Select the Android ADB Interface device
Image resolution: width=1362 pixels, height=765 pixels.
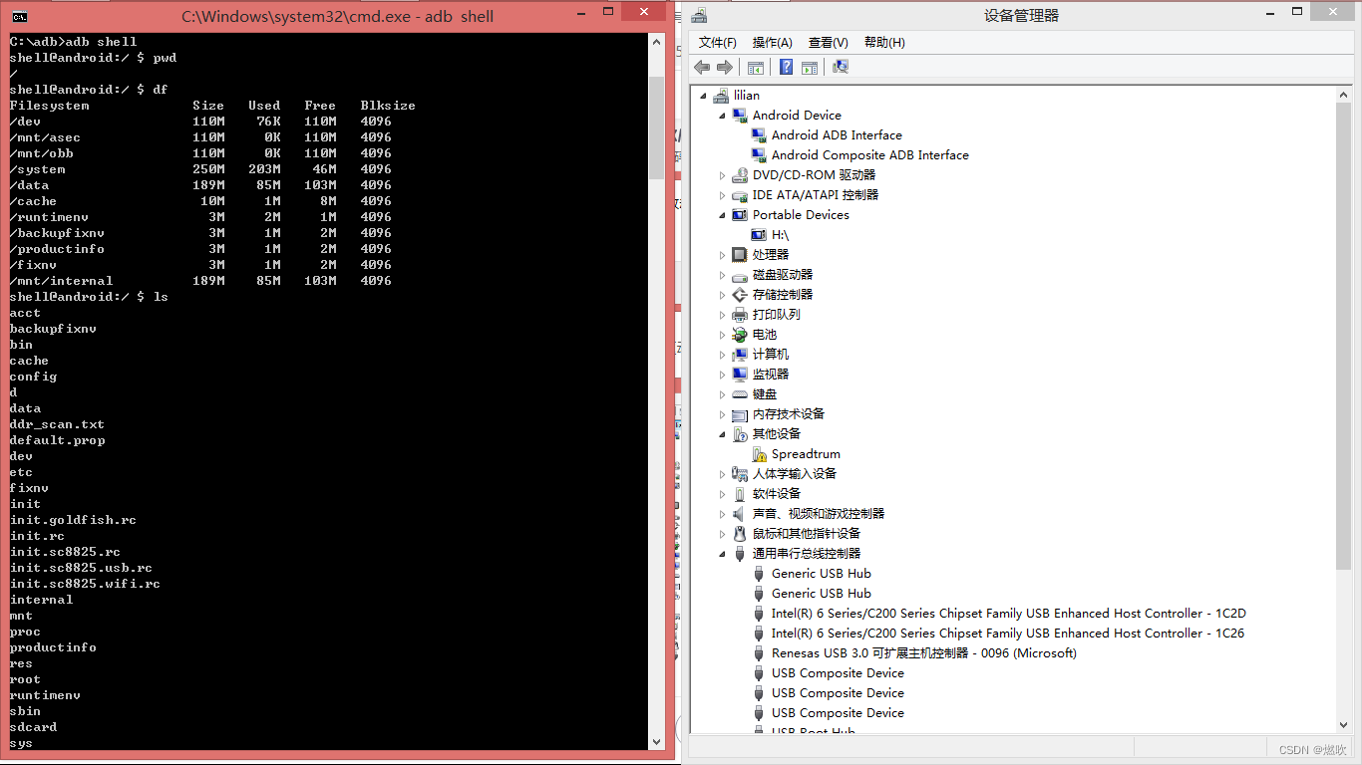[837, 135]
